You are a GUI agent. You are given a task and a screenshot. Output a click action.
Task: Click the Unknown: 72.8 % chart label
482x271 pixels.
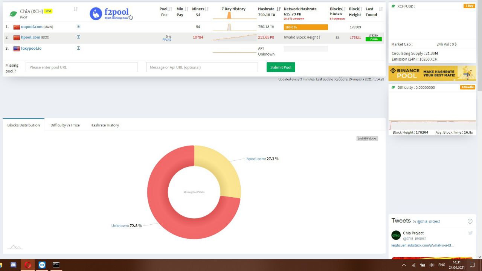[127, 225]
